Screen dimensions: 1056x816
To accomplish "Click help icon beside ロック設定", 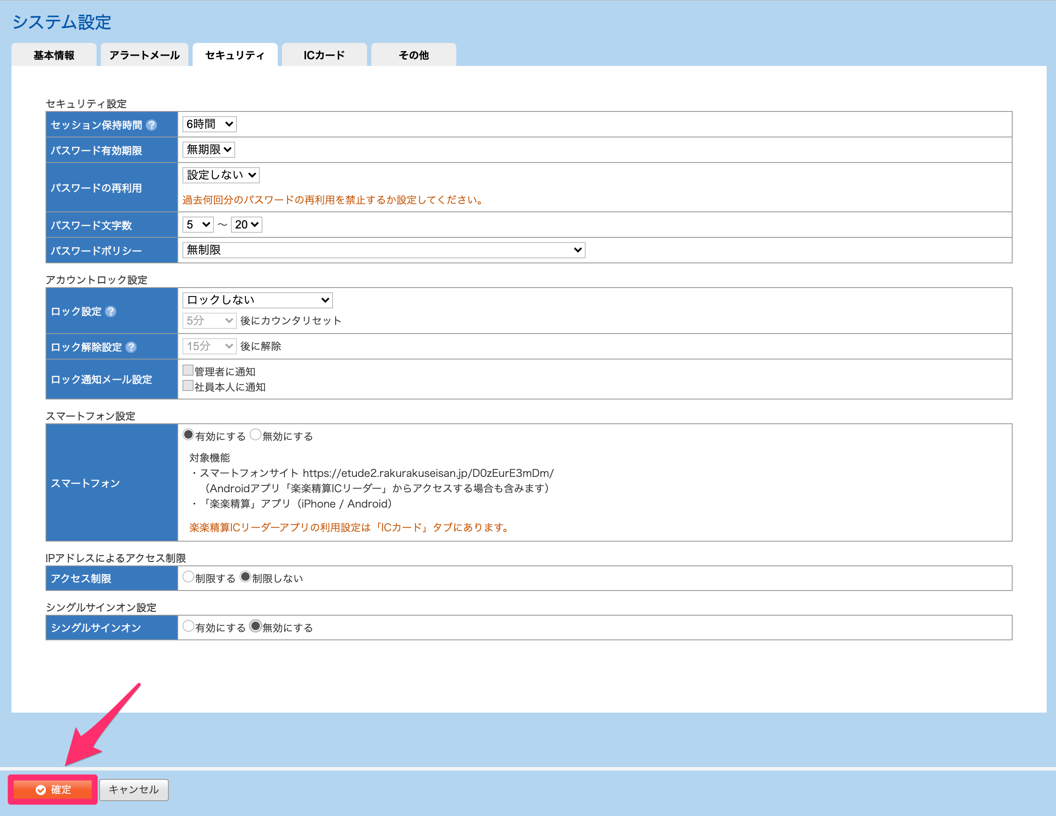I will pyautogui.click(x=111, y=311).
